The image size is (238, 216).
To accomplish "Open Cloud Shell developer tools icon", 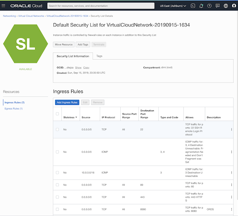I will pyautogui.click(x=193, y=6).
